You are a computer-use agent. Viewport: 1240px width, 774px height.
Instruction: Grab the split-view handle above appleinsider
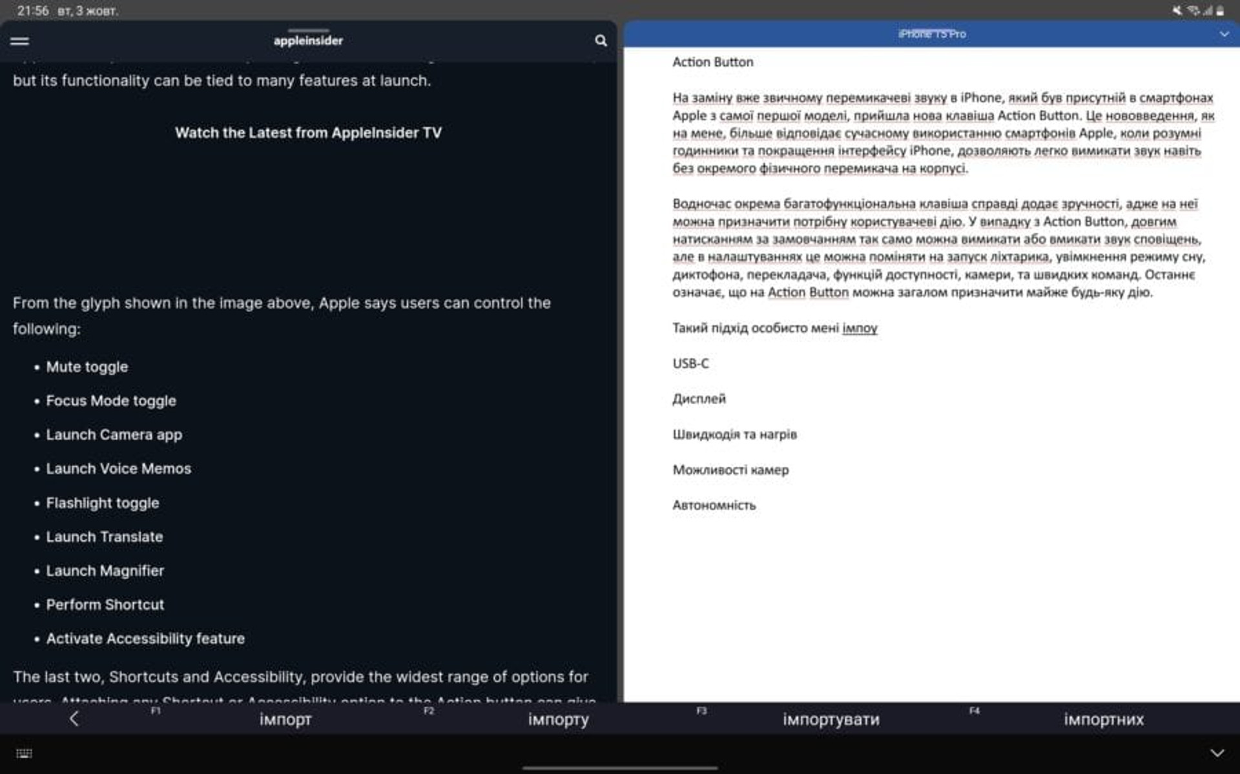[x=308, y=30]
